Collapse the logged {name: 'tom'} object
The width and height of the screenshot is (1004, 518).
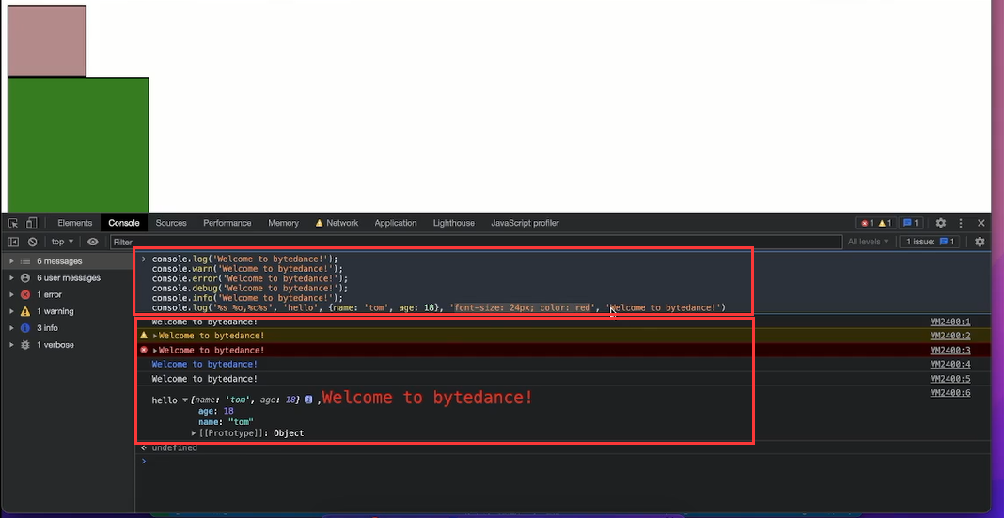point(185,400)
